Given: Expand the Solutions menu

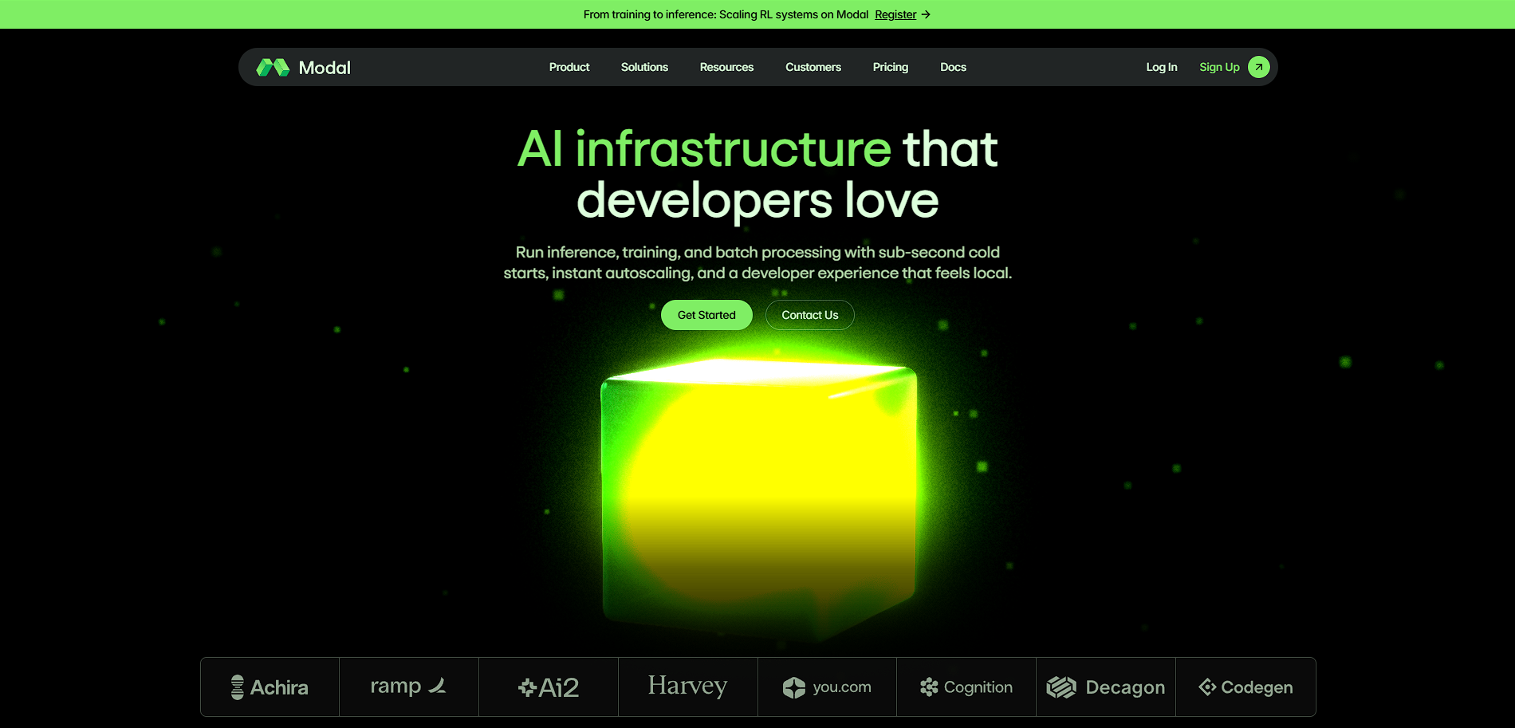Looking at the screenshot, I should pos(644,67).
